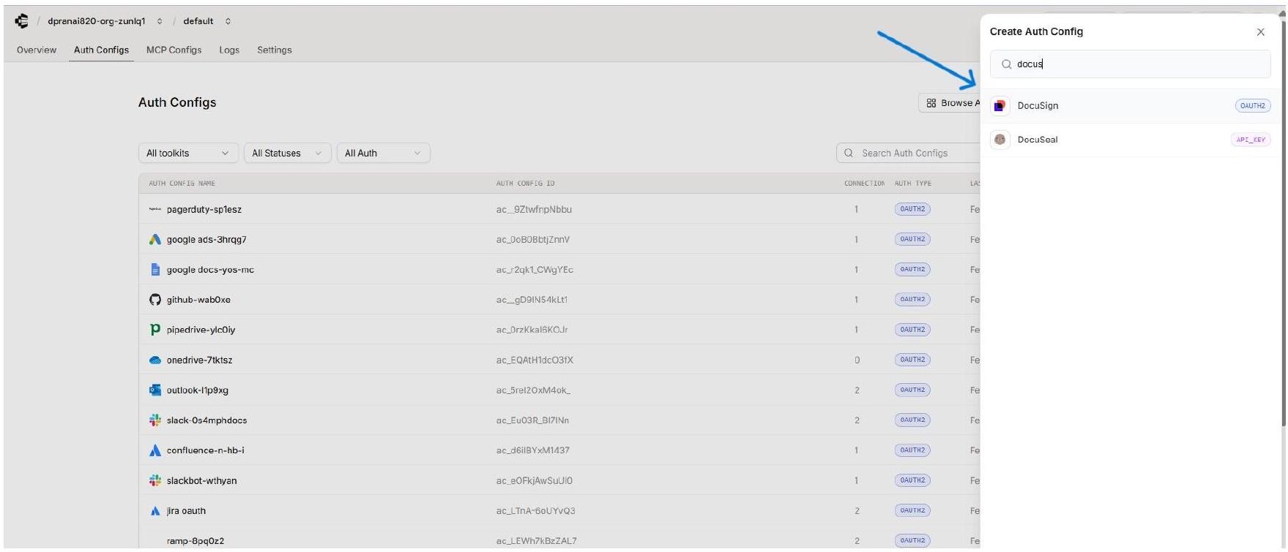
Task: Click the search icon in Create Auth Config
Action: pyautogui.click(x=1007, y=64)
